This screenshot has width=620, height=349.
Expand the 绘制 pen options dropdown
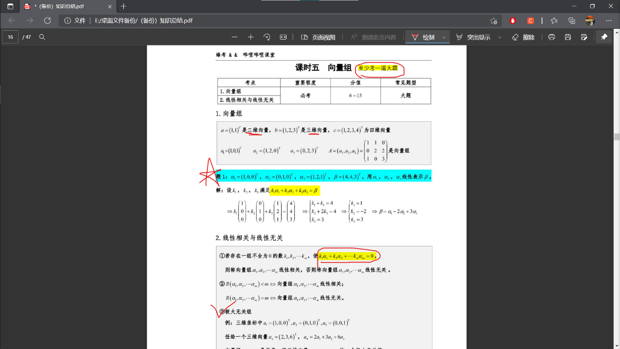click(444, 37)
